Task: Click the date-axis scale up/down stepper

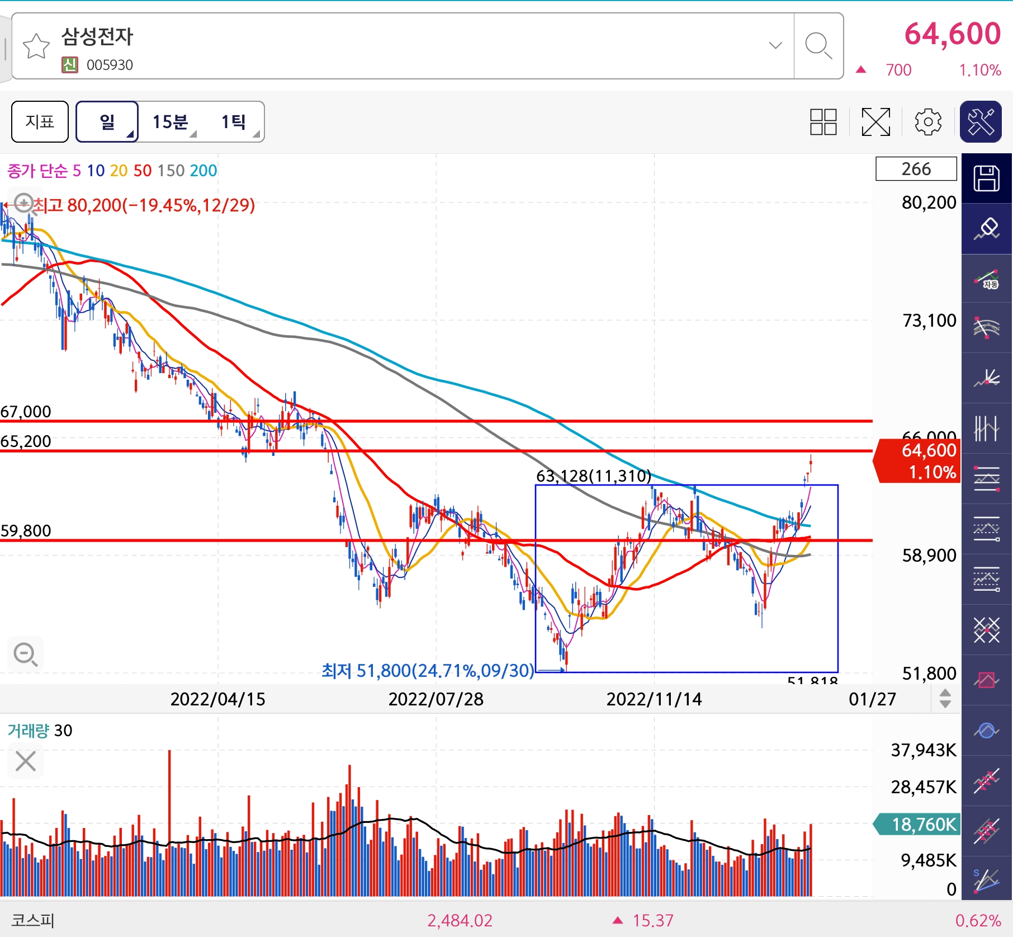Action: pyautogui.click(x=945, y=699)
